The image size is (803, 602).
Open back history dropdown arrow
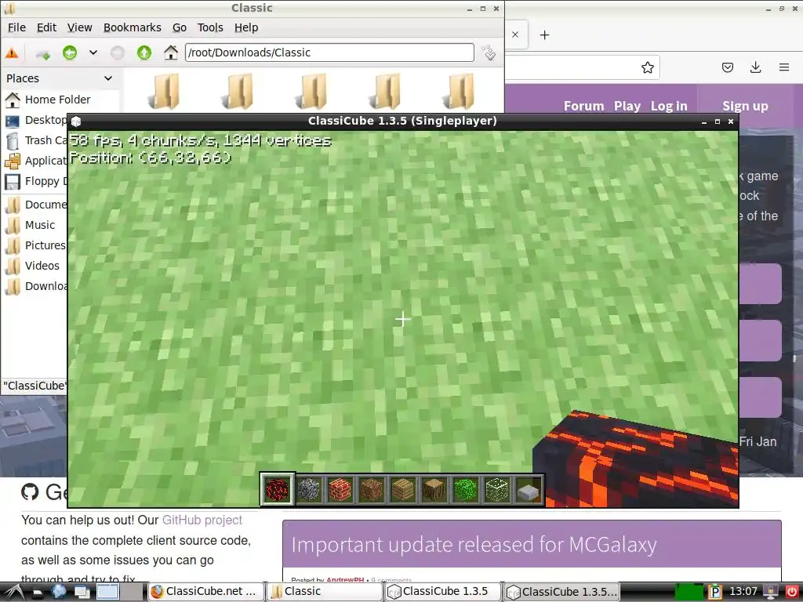point(93,53)
